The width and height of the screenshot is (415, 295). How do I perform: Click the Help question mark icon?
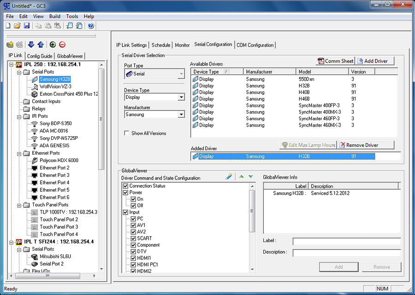pyautogui.click(x=91, y=26)
